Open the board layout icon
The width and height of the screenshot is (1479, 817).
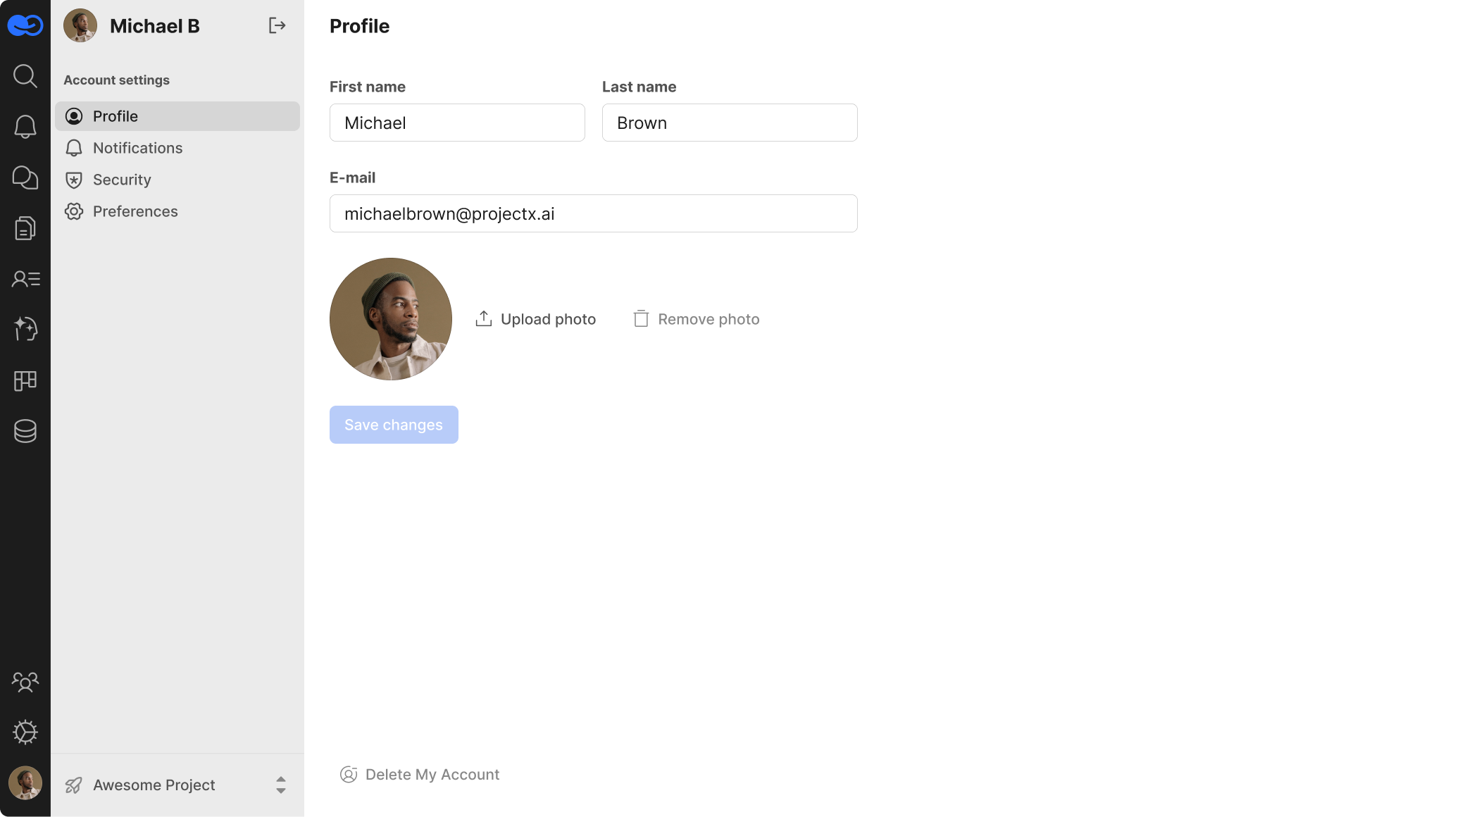pyautogui.click(x=25, y=380)
